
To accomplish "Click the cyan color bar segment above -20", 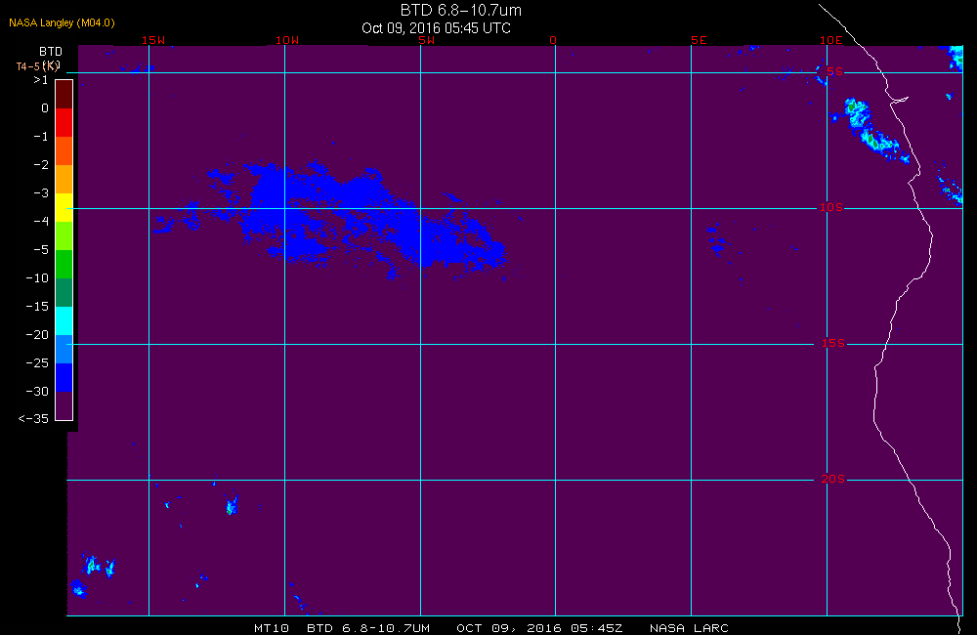I will pyautogui.click(x=64, y=320).
